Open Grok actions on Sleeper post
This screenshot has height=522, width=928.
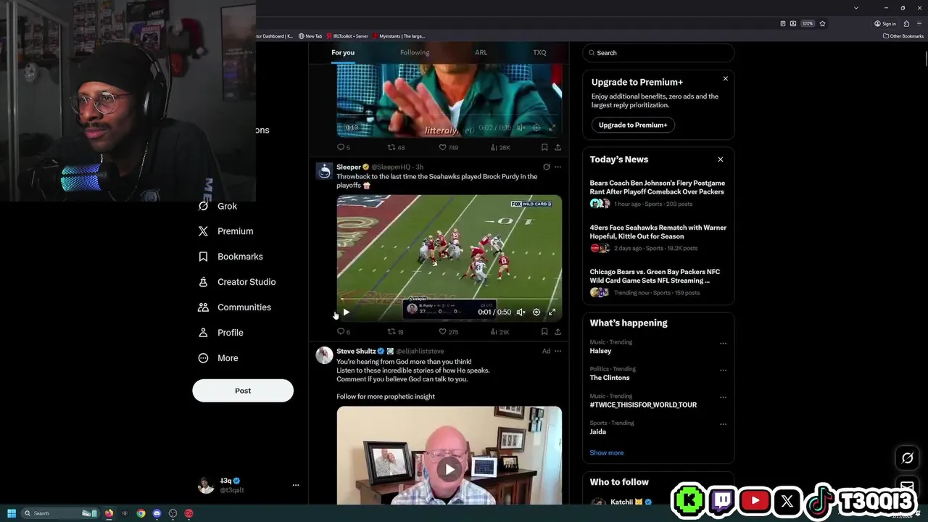(x=546, y=167)
